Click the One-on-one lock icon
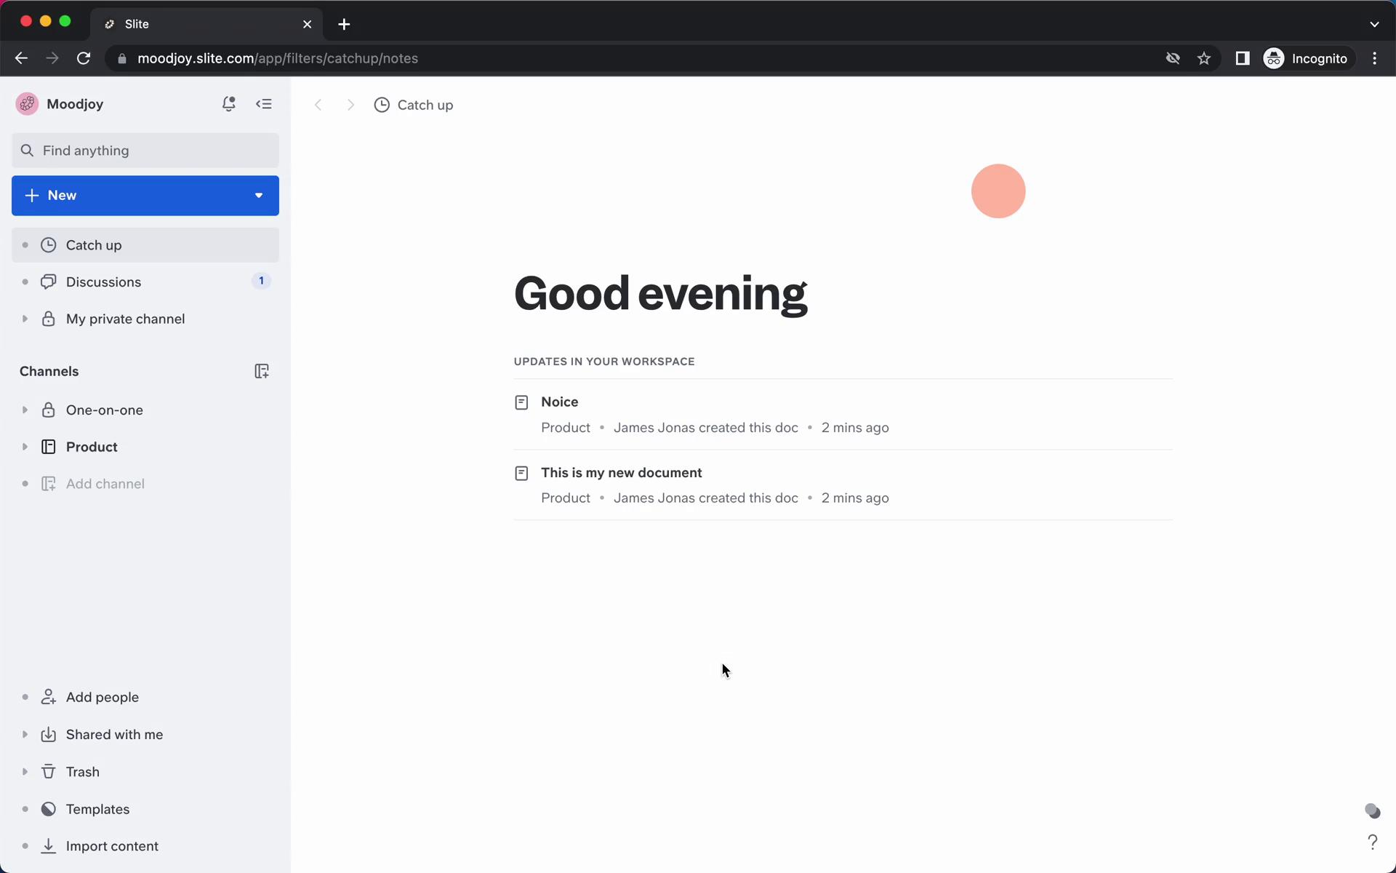The width and height of the screenshot is (1396, 873). pos(47,410)
